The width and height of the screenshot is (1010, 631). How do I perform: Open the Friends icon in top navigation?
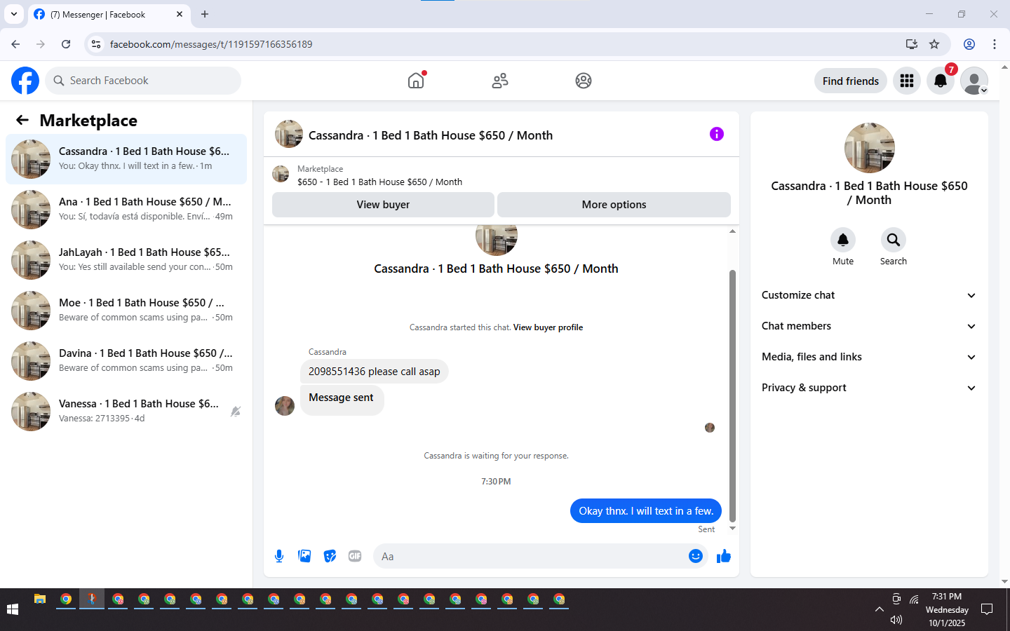(x=500, y=81)
